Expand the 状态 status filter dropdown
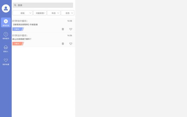The image size is (187, 117). pyautogui.click(x=68, y=13)
